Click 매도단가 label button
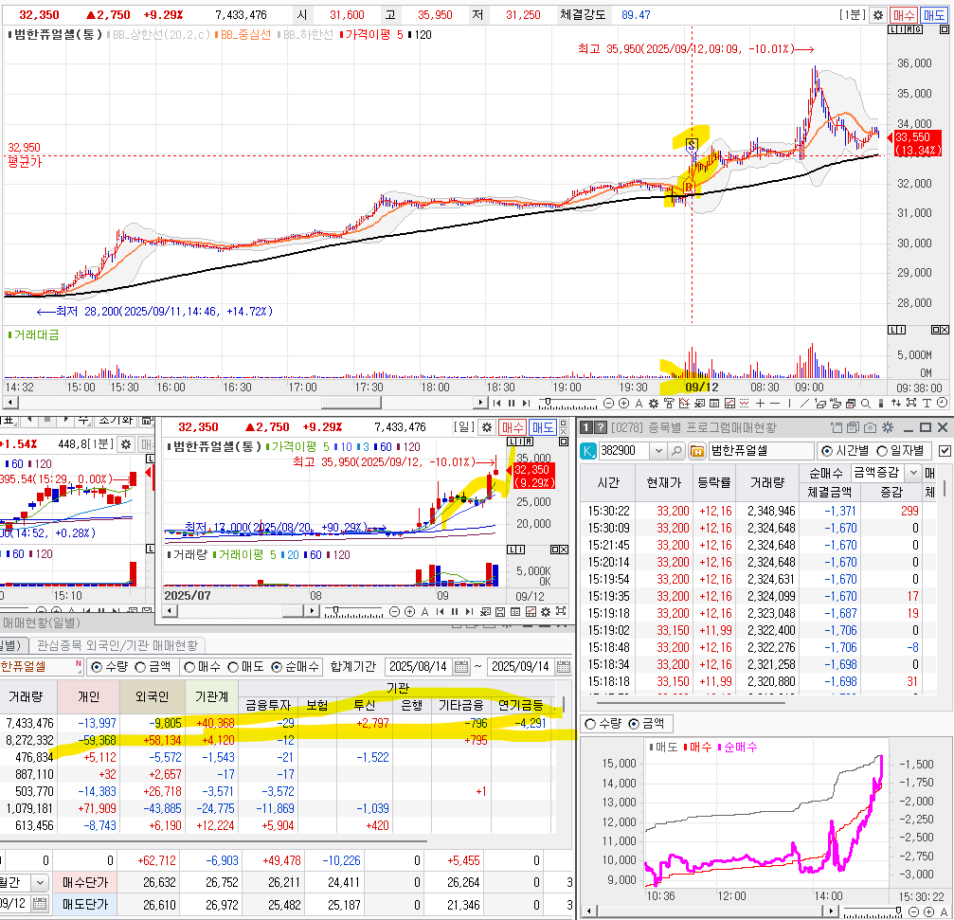Image resolution: width=954 pixels, height=920 pixels. [84, 905]
